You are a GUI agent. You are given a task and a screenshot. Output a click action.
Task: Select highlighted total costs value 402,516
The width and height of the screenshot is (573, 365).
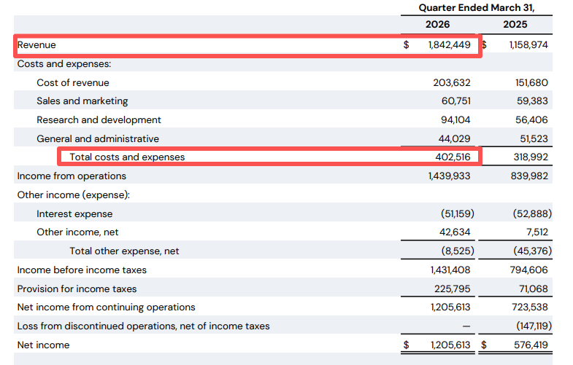click(453, 157)
